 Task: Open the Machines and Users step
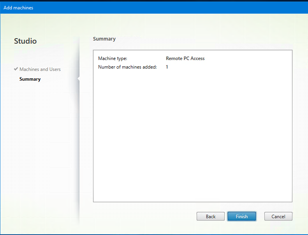(40, 69)
